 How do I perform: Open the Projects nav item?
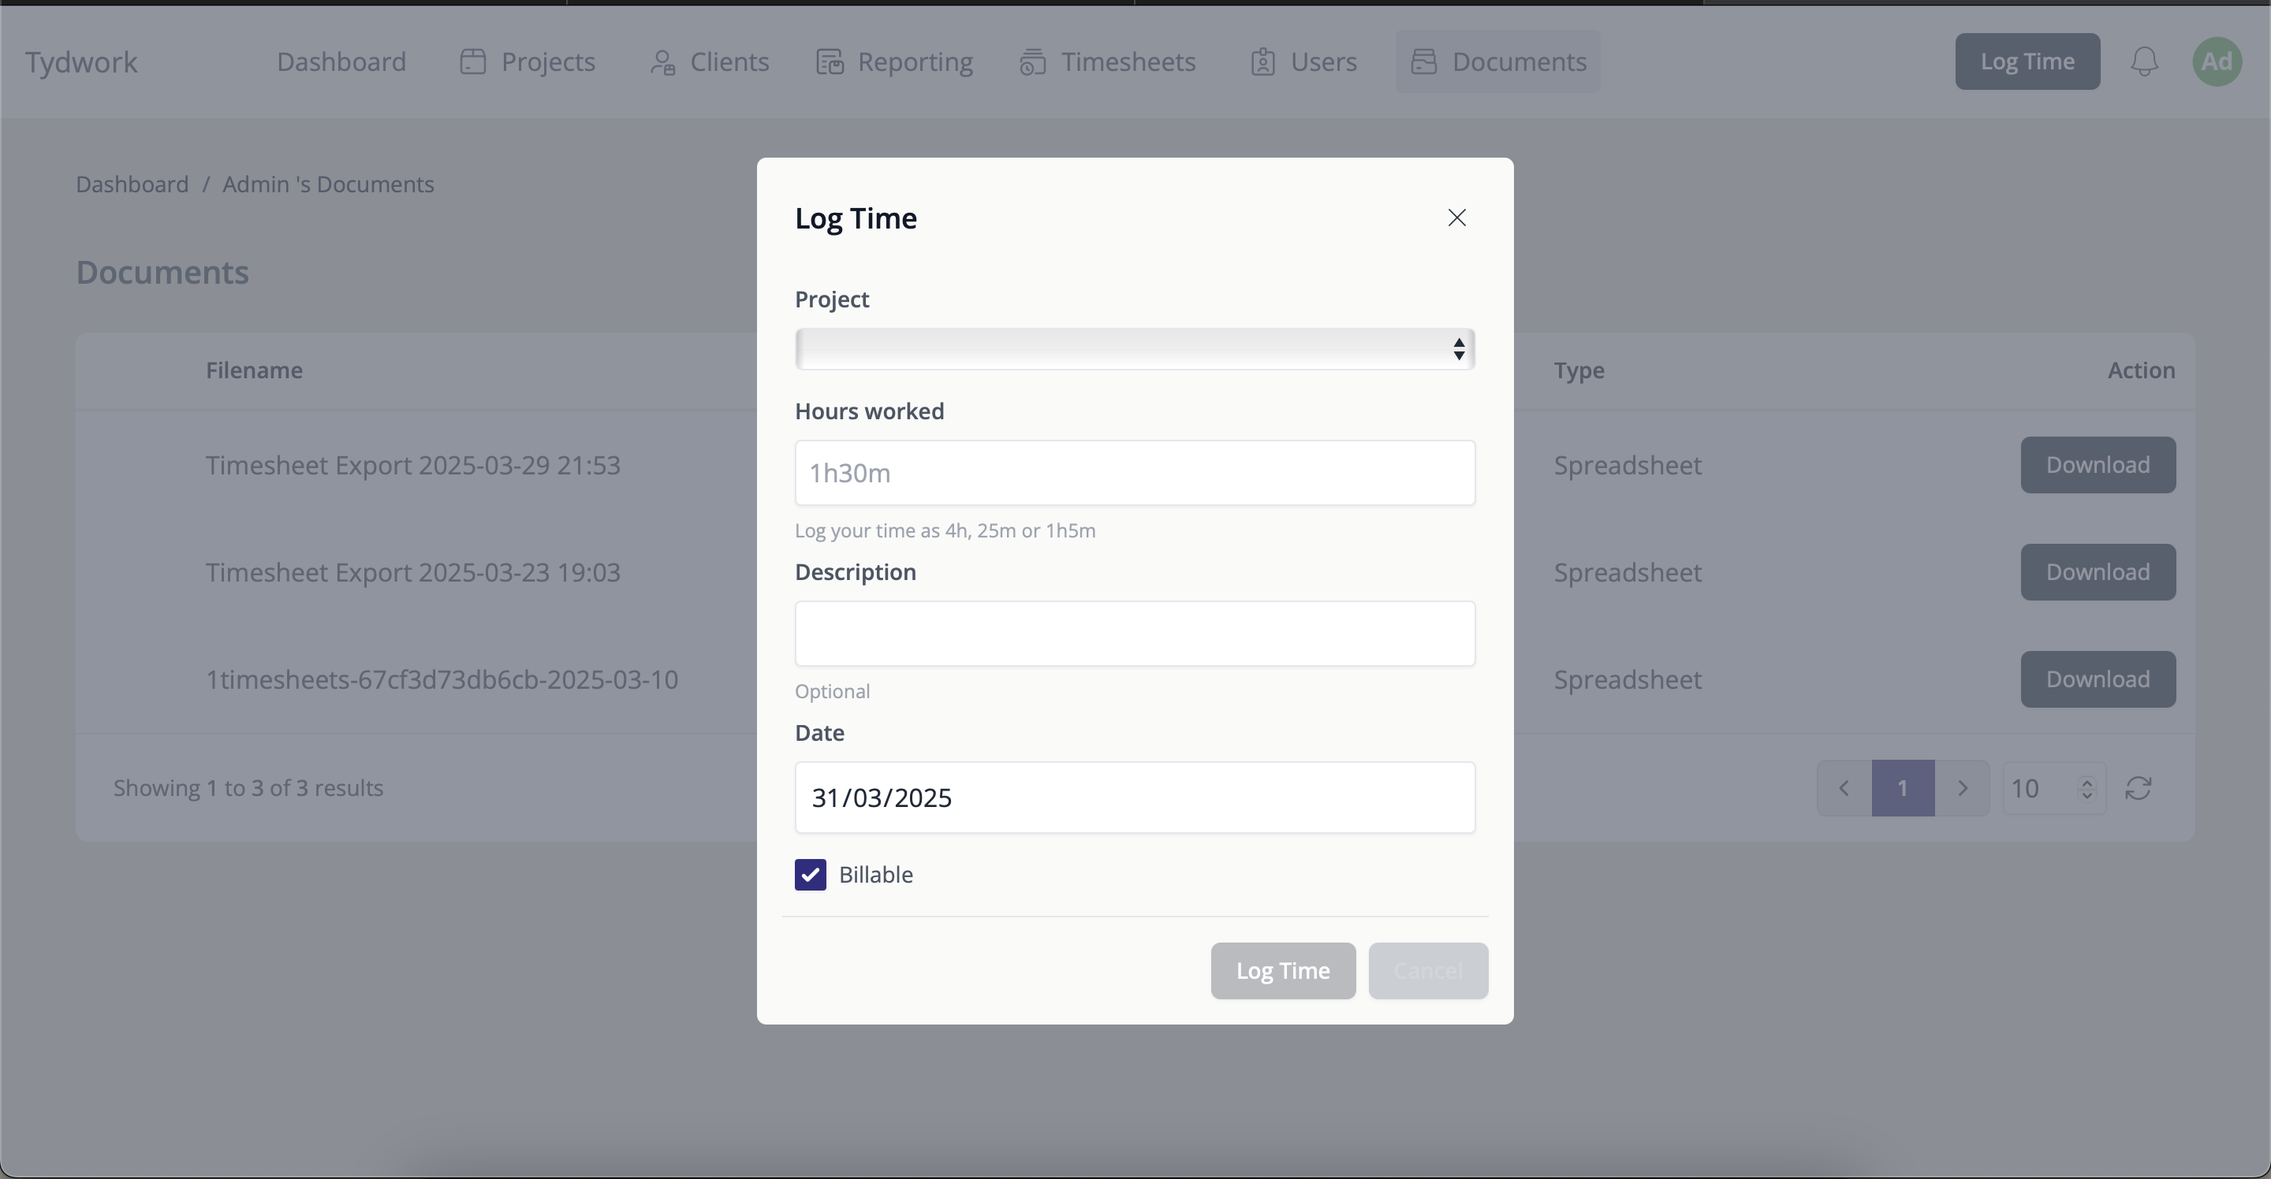528,61
